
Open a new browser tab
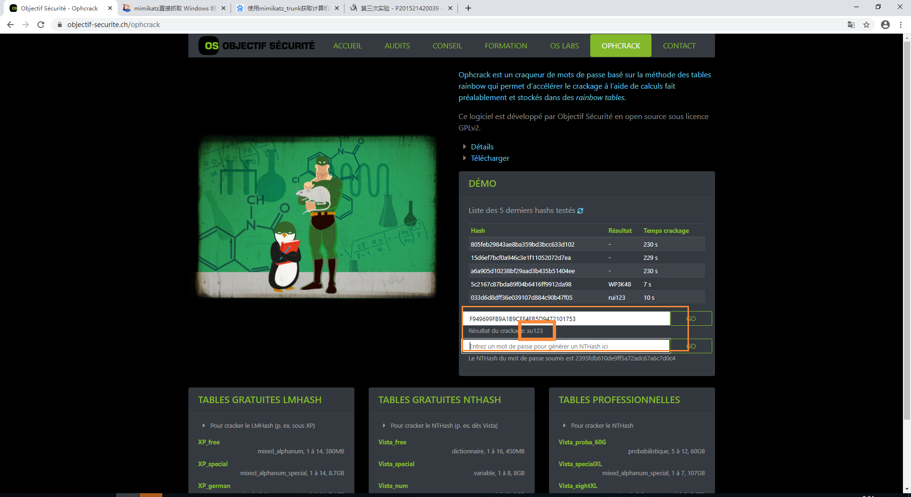pos(468,8)
